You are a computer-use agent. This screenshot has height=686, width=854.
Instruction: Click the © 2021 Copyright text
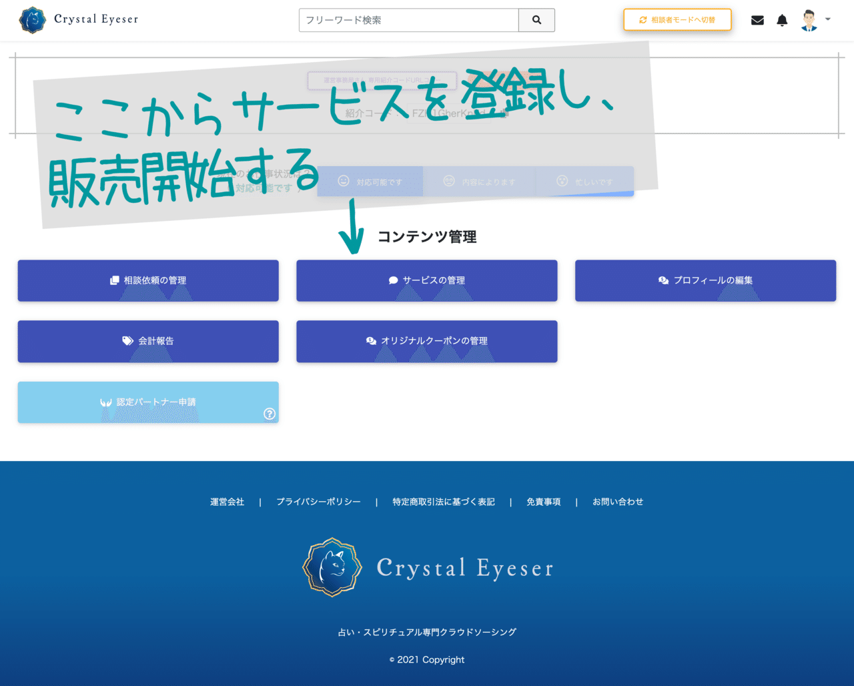[x=427, y=659]
